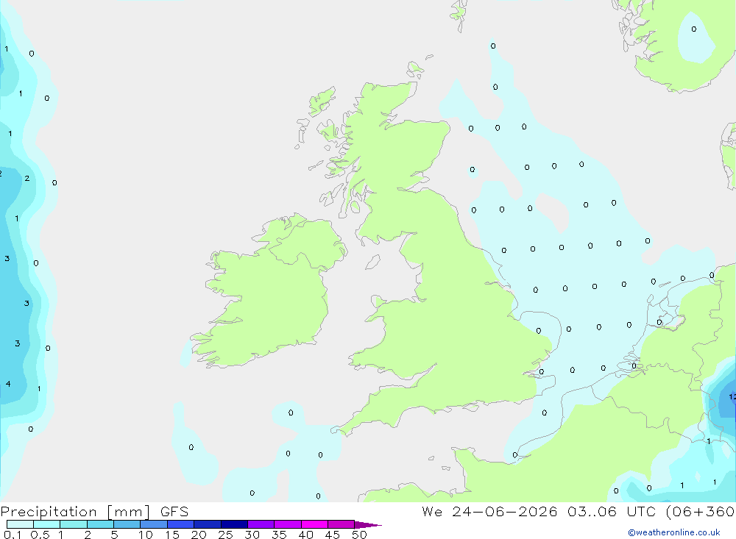Screen dimensions: 736x539
Task: Click the over-50 mm arrow tip of legend
Action: coord(368,525)
